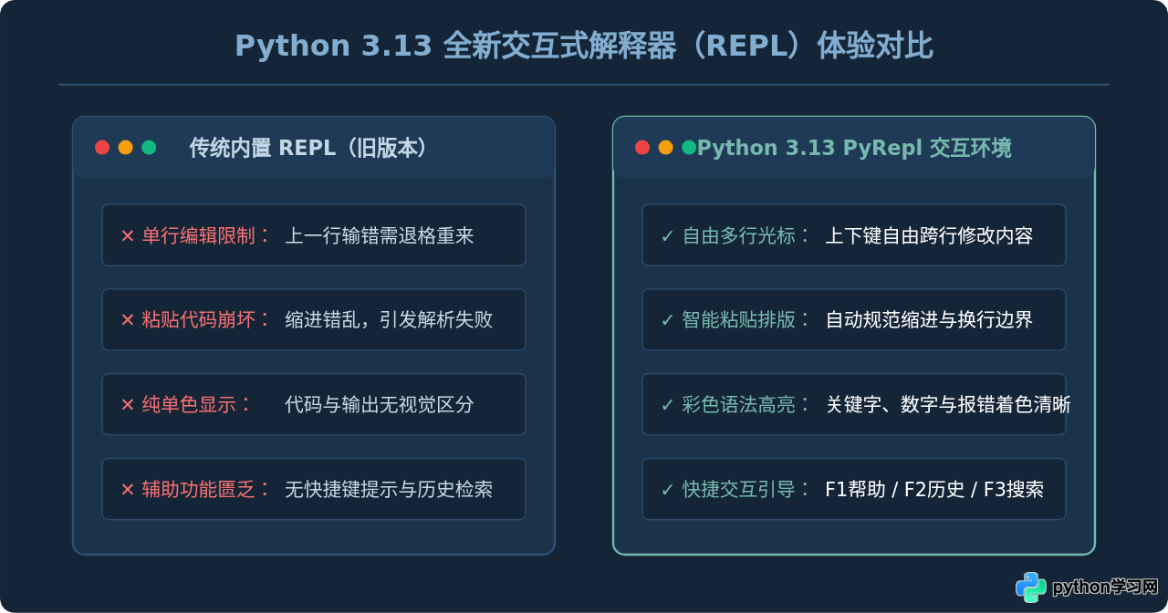Click the text 关键字、数字与报错着色清晰
Screen dimensions: 1168x613
(948, 405)
